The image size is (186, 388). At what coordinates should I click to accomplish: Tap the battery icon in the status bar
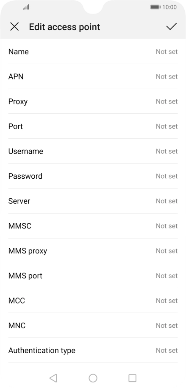(155, 7)
